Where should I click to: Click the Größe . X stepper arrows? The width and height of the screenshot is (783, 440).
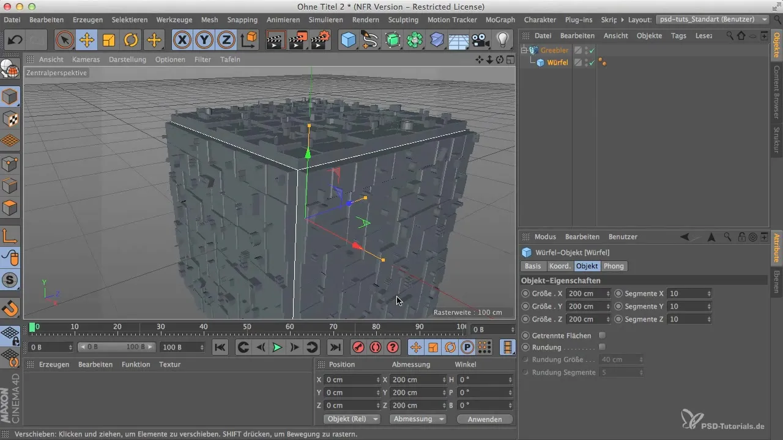(607, 293)
